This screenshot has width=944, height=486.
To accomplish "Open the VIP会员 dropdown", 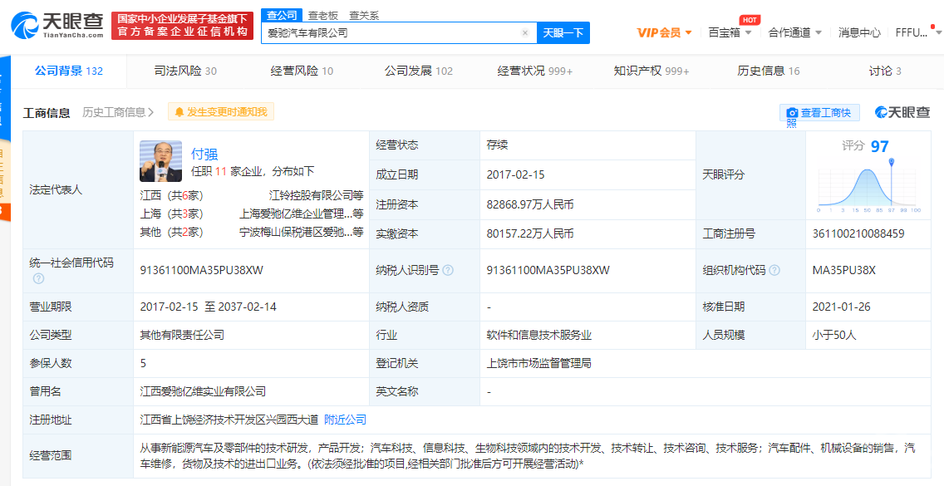I will pos(664,32).
